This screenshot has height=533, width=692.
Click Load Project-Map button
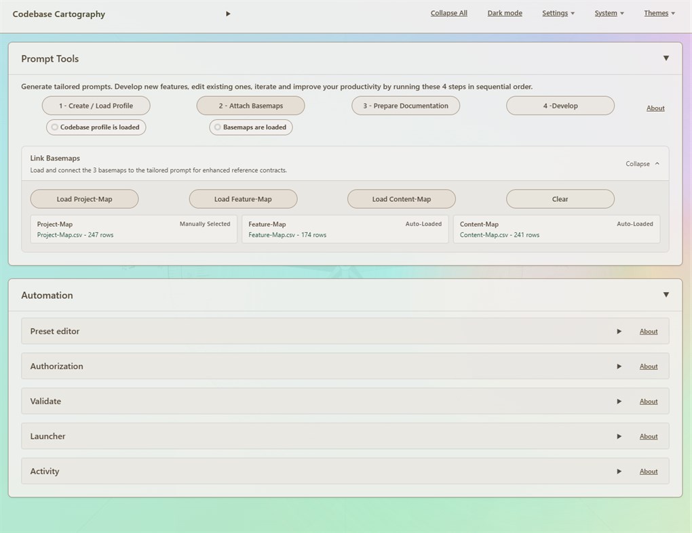[84, 199]
